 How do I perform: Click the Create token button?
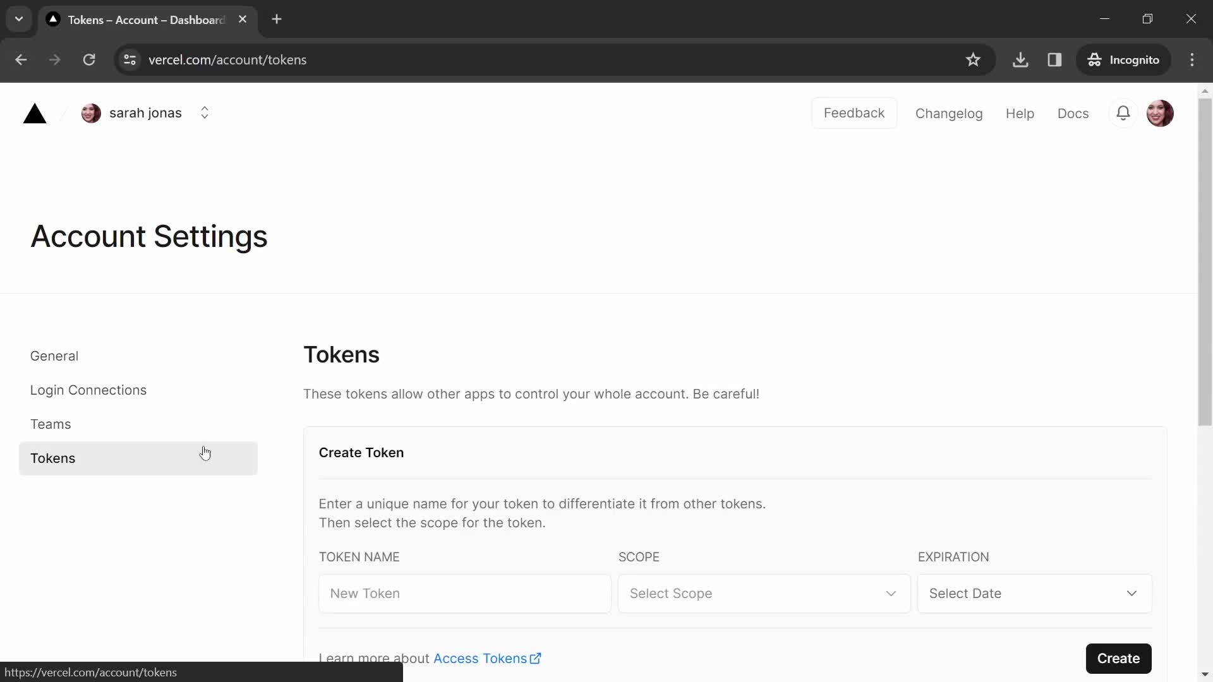coord(1119,658)
